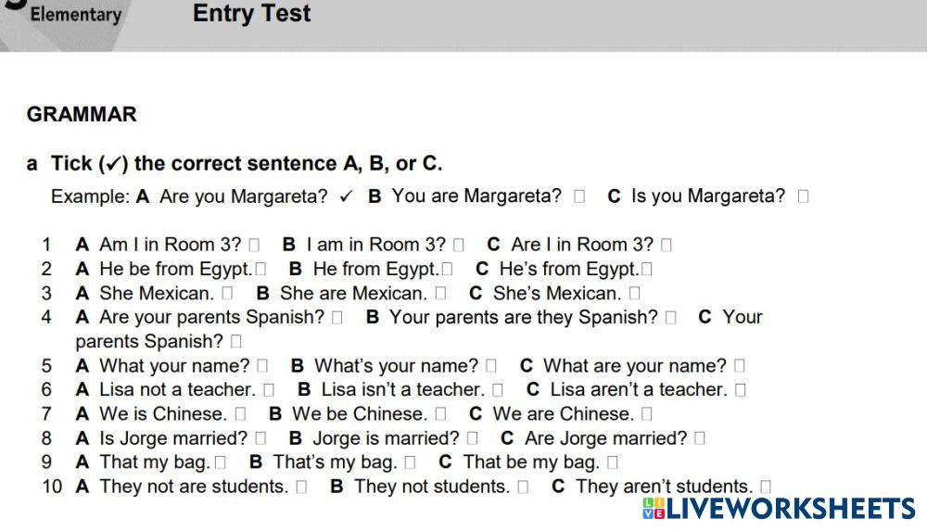Click the Liveworksheets logo
Viewport: 927px width, 531px height.
tap(778, 508)
